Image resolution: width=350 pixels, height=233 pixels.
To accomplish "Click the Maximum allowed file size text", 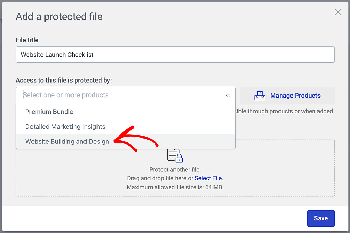I will tap(175, 187).
